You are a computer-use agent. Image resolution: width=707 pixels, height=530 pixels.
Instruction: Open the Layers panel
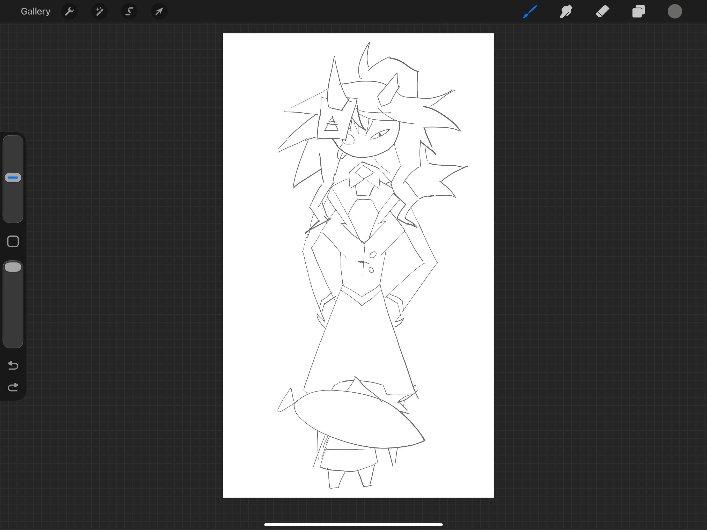click(x=638, y=11)
